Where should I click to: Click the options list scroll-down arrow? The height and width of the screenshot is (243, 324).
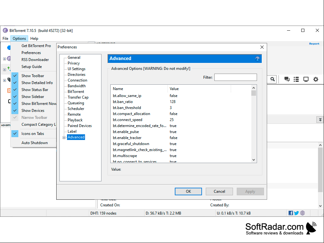pyautogui.click(x=254, y=160)
